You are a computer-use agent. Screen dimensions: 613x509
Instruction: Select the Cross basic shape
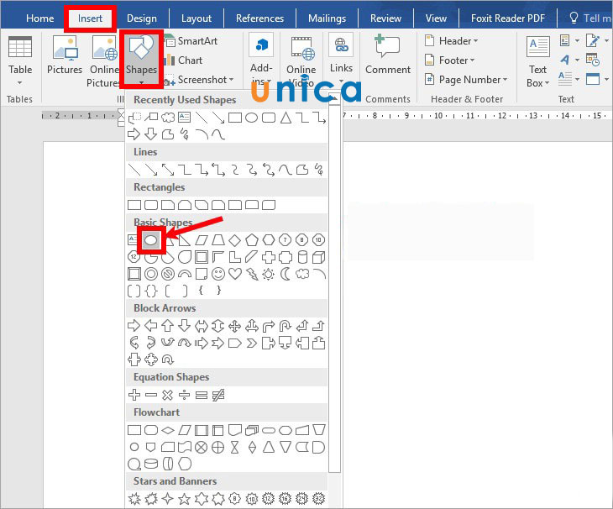[269, 257]
